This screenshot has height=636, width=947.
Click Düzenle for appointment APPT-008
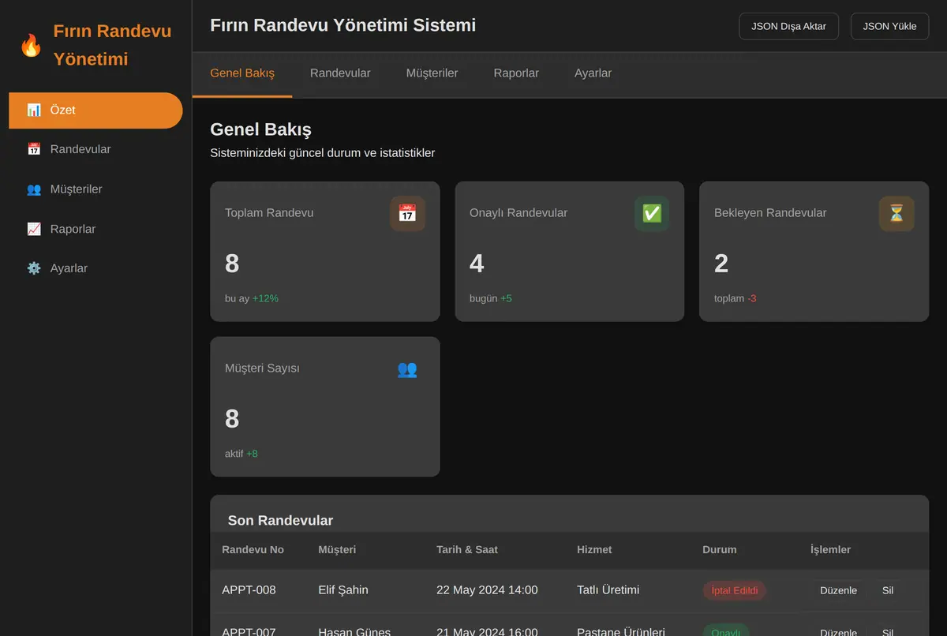click(x=838, y=590)
